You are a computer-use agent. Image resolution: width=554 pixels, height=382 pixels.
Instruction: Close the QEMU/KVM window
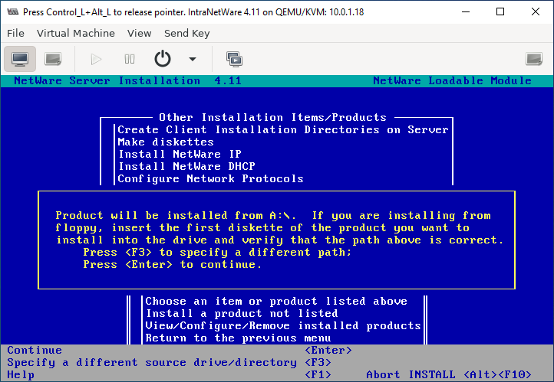(536, 11)
